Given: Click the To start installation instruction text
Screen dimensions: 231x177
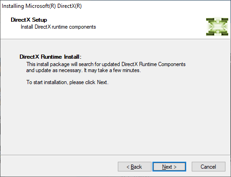Looking at the screenshot, I should coord(67,82).
